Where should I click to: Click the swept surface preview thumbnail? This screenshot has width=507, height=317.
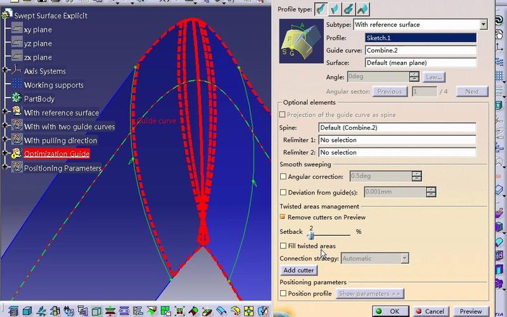[x=301, y=41]
